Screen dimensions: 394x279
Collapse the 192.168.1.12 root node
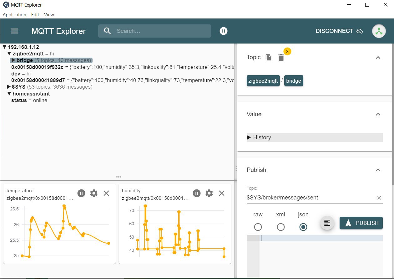pos(4,47)
